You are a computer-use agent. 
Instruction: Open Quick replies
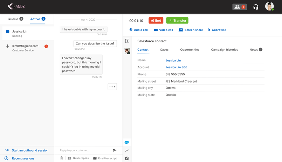[78, 158]
